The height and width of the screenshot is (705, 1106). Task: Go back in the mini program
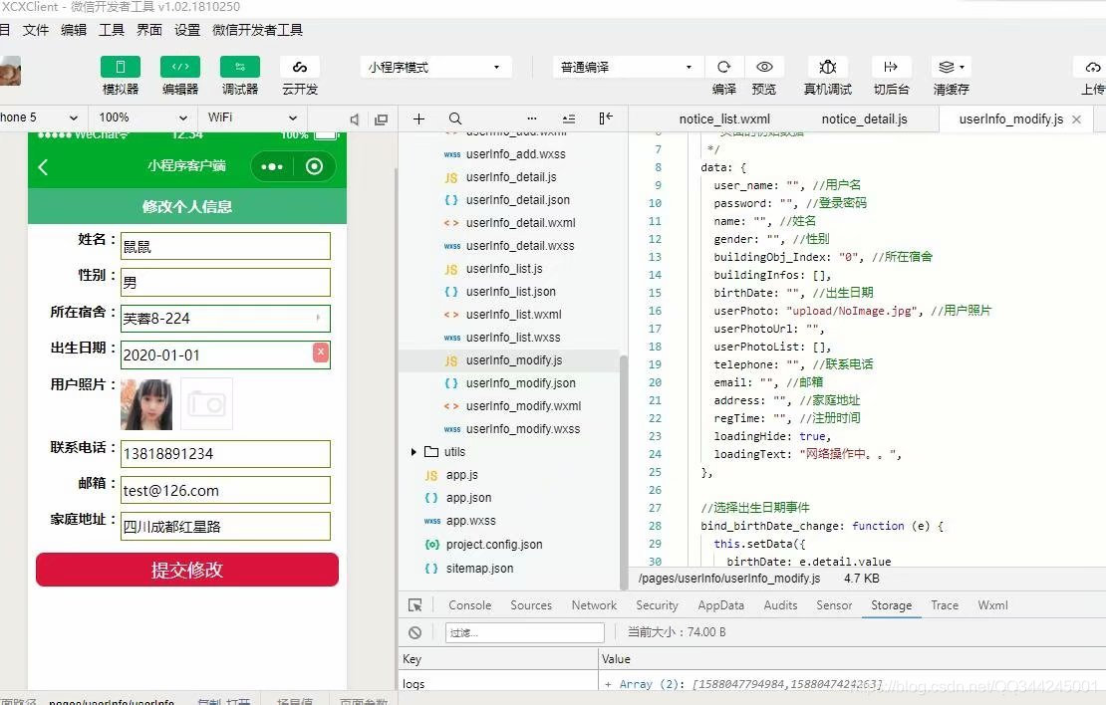pos(43,167)
